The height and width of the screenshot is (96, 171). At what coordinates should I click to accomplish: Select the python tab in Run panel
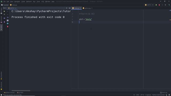point(12,8)
